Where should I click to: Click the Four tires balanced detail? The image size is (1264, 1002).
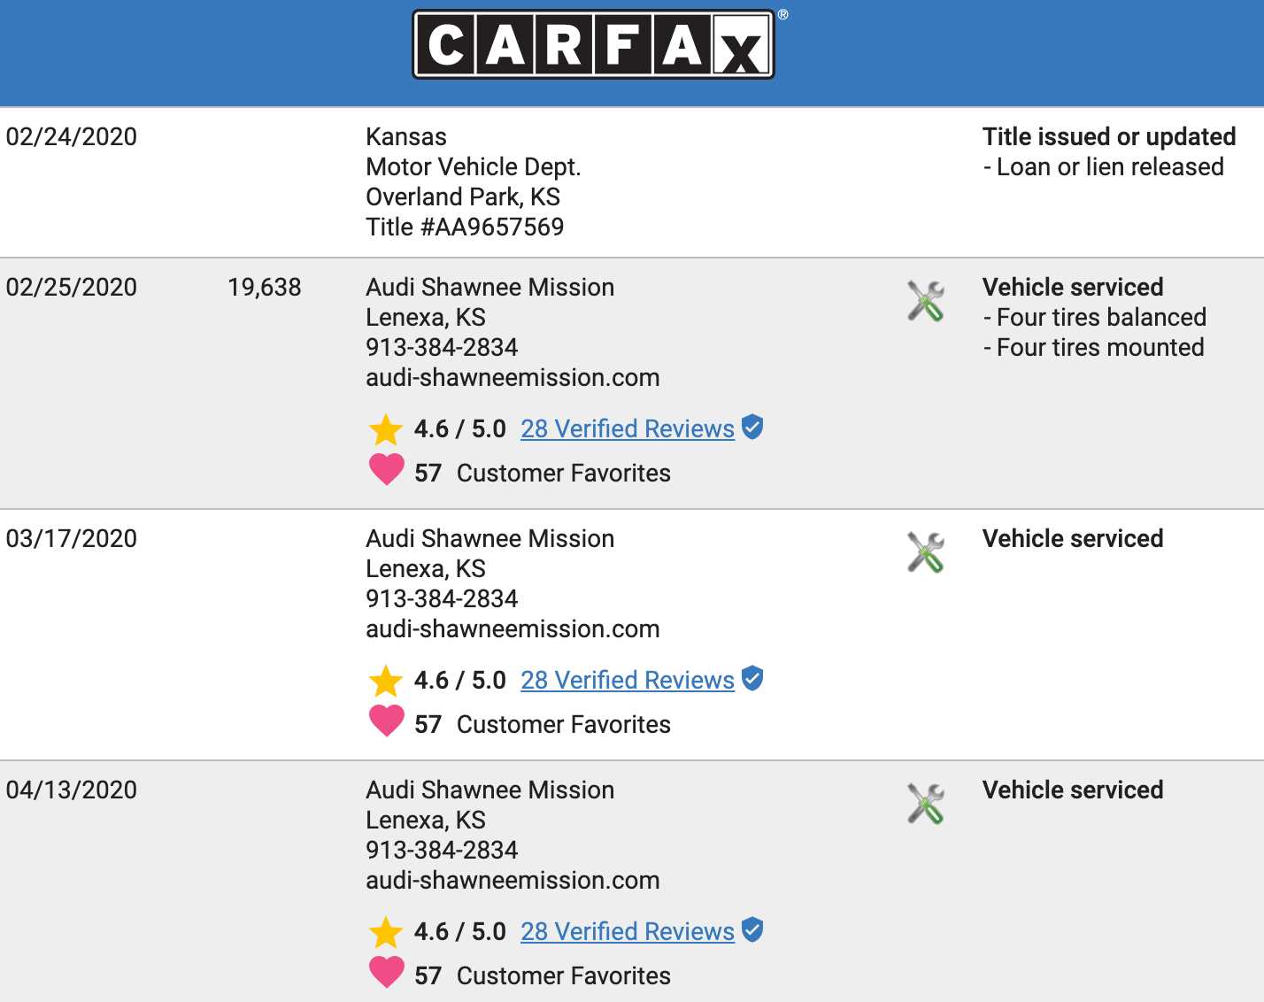click(x=1100, y=318)
